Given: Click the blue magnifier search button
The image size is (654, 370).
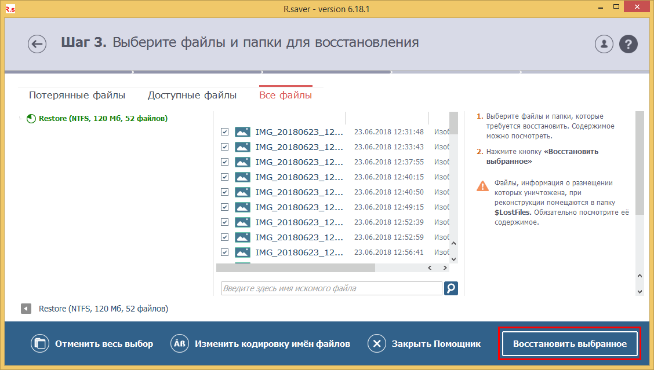Looking at the screenshot, I should pyautogui.click(x=451, y=288).
